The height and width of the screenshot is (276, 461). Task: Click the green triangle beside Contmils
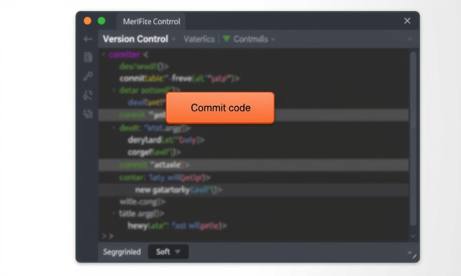tap(226, 39)
